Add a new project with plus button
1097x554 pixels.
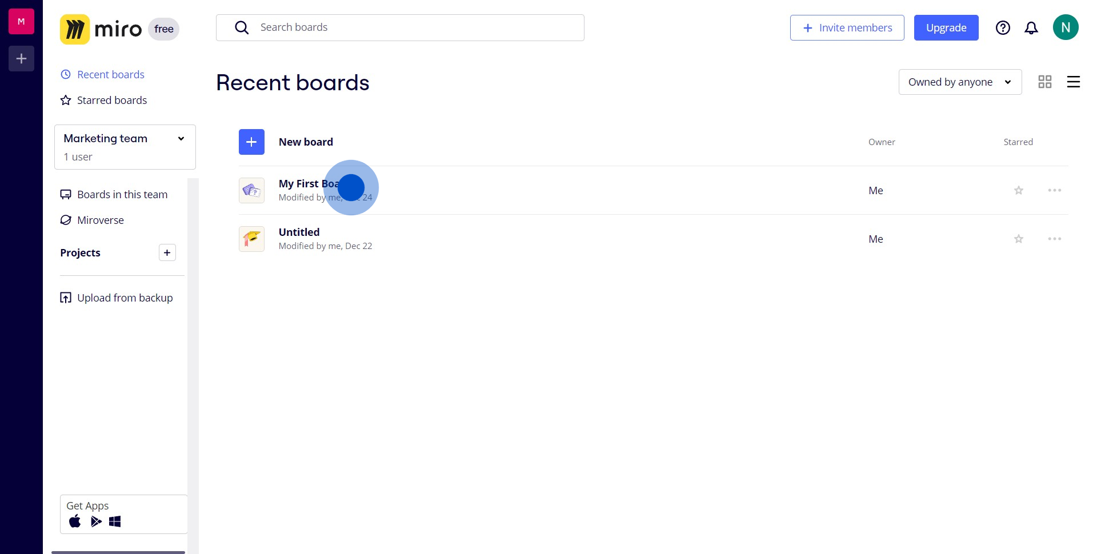coord(167,253)
